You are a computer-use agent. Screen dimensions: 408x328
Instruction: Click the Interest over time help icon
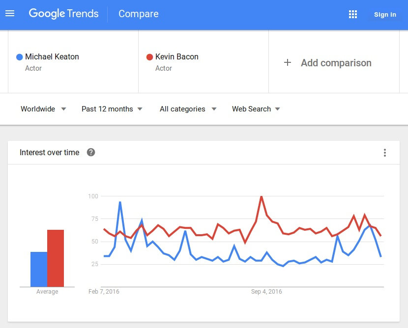pos(91,152)
